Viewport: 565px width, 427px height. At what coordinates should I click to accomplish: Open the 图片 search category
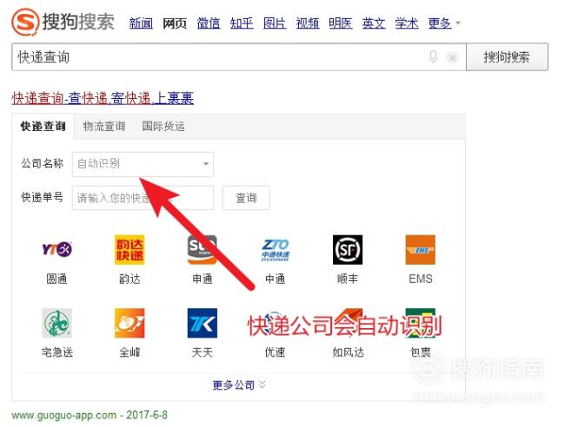[275, 23]
